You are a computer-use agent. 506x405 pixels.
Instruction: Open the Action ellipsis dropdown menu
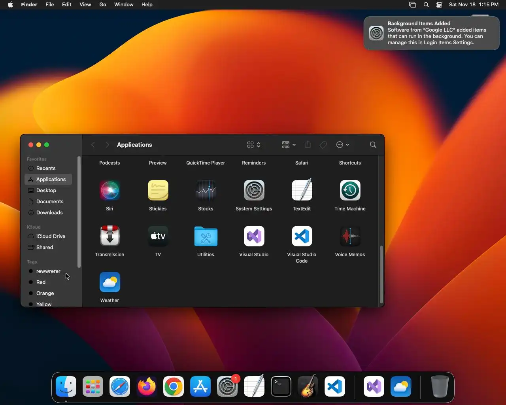(x=343, y=145)
